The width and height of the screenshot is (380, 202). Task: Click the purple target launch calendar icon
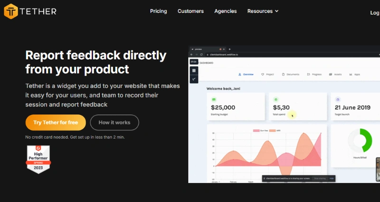[338, 99]
